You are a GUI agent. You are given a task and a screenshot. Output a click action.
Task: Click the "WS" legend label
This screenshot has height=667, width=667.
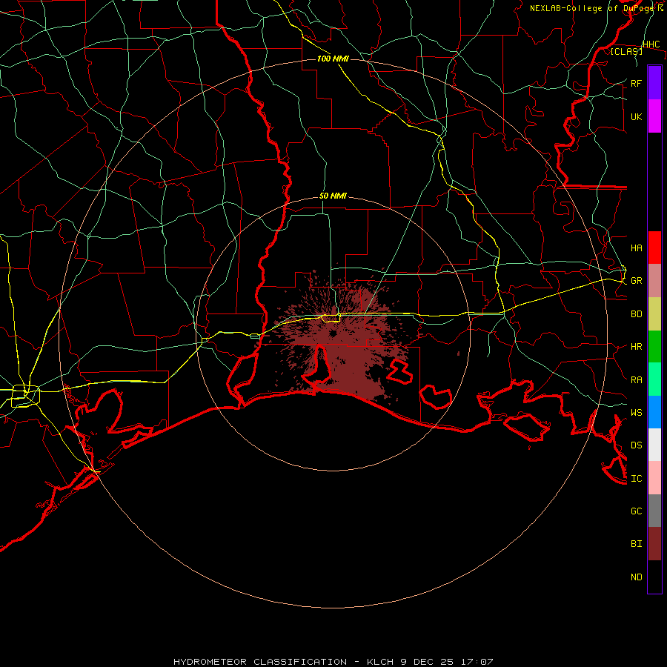tap(636, 412)
